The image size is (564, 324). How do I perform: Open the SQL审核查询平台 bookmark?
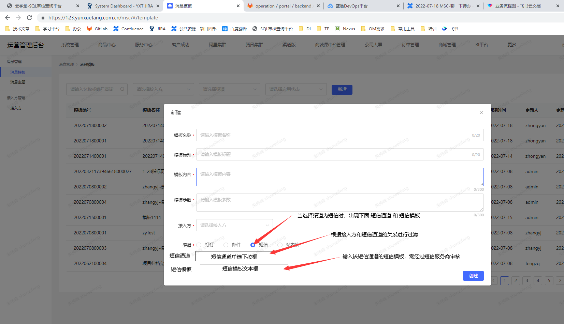(x=273, y=29)
